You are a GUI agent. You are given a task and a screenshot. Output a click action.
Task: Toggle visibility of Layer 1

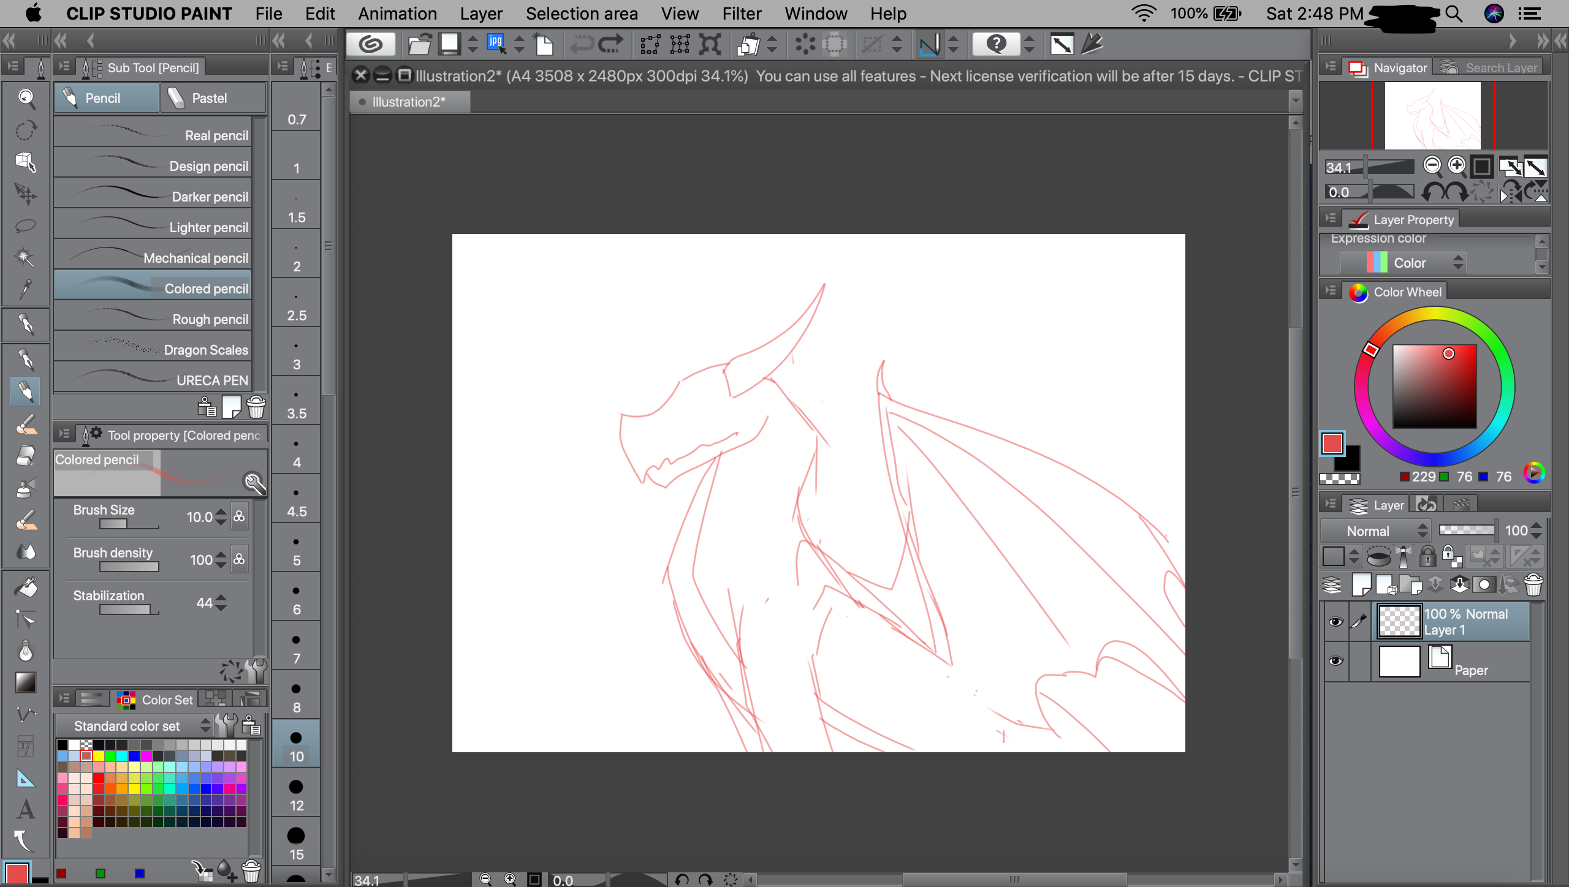pyautogui.click(x=1337, y=622)
